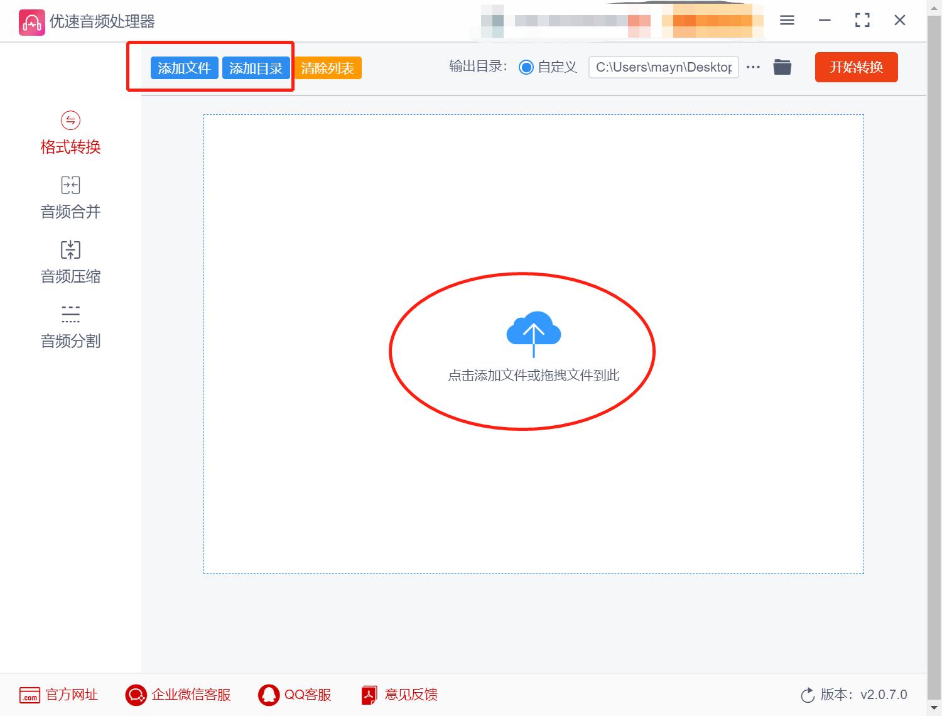The width and height of the screenshot is (942, 716).
Task: Open 意见反馈 feedback
Action: pyautogui.click(x=400, y=695)
